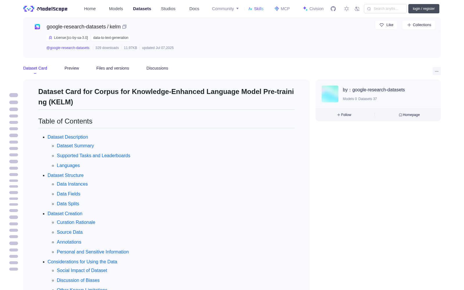Open the Civision page
This screenshot has width=464, height=290.
(x=313, y=9)
